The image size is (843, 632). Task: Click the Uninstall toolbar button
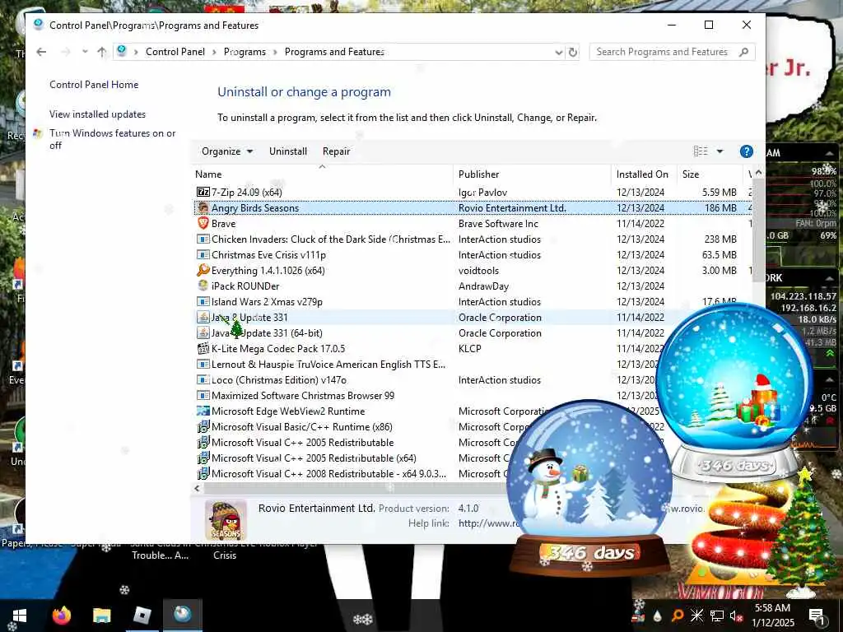point(288,151)
